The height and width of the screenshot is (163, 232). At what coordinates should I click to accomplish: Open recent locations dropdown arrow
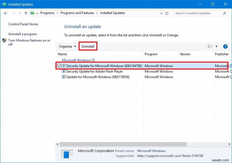click(20, 13)
